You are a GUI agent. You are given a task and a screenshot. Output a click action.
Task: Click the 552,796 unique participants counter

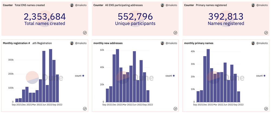pos(135,17)
